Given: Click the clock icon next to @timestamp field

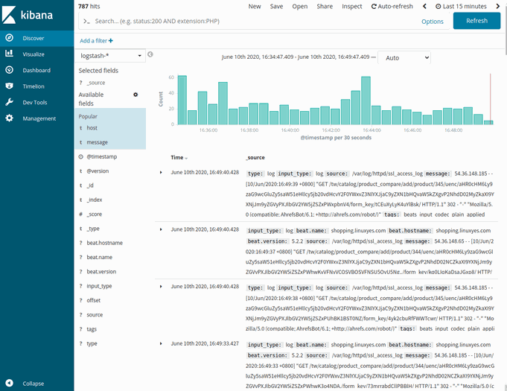Looking at the screenshot, I should [81, 156].
